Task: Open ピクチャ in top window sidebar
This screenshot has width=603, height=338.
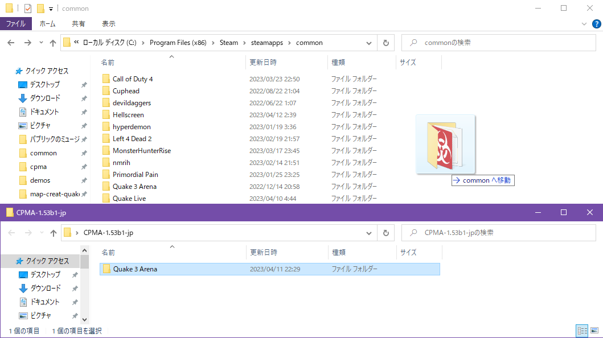Action: [40, 126]
